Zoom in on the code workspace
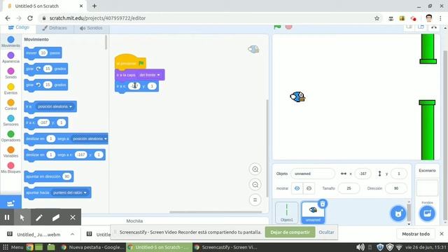 pos(255,169)
